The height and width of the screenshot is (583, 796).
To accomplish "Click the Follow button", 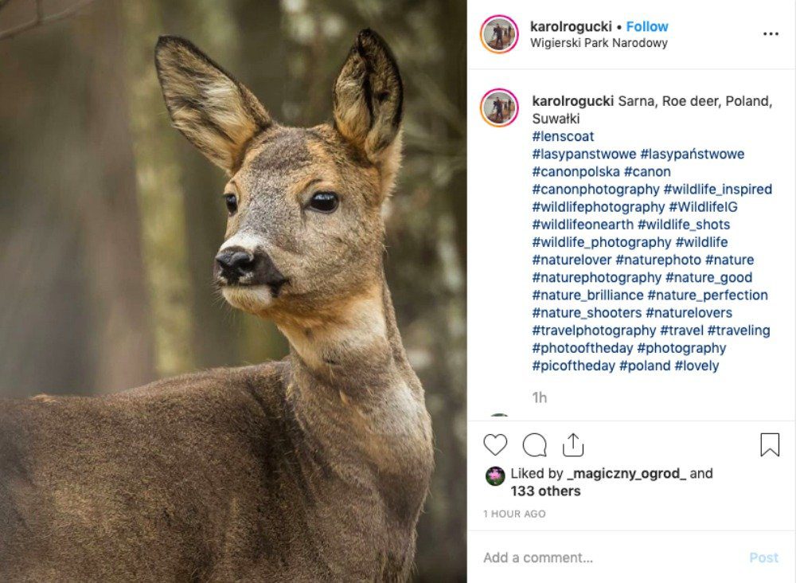I will pos(647,26).
